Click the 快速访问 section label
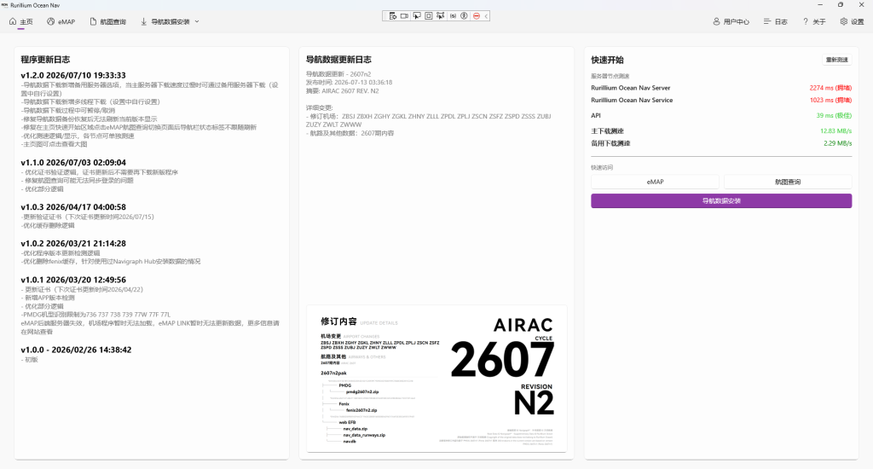This screenshot has width=873, height=469. coord(602,167)
